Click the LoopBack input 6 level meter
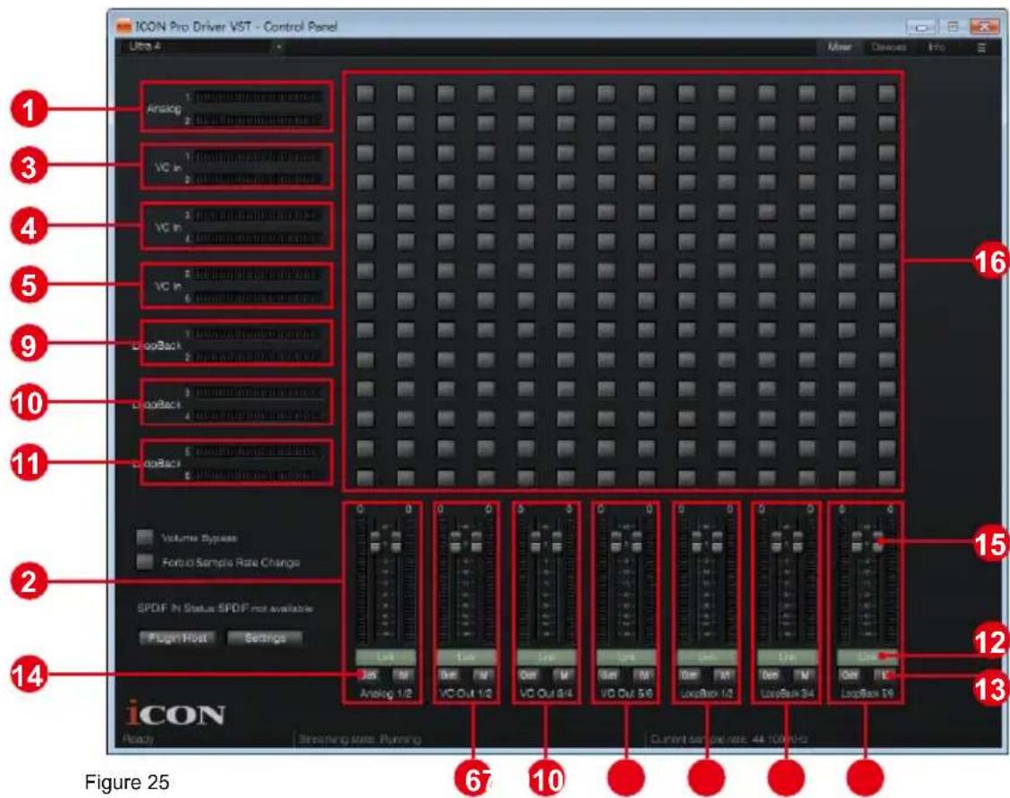 (x=259, y=475)
